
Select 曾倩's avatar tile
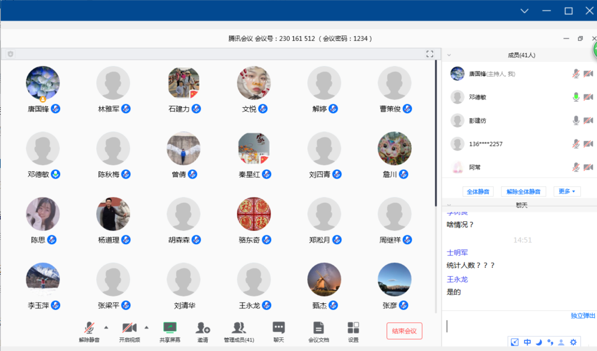click(x=183, y=148)
